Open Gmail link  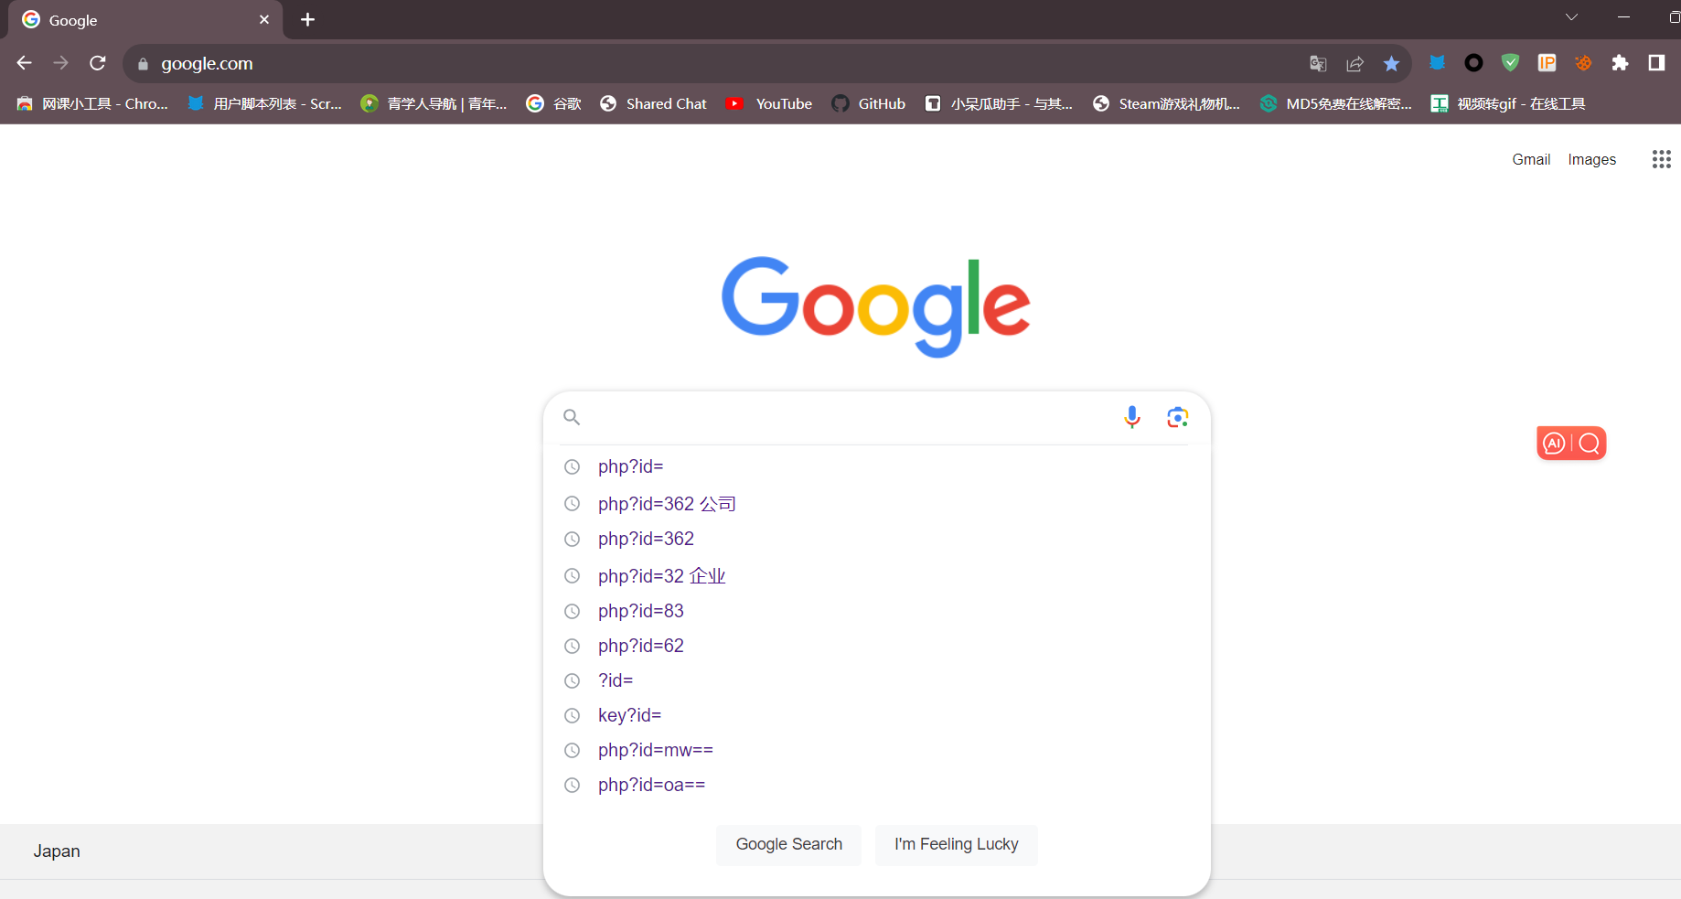pos(1531,159)
